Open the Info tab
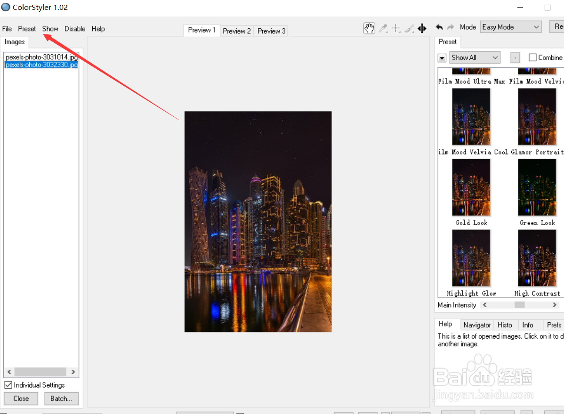This screenshot has width=564, height=414. tap(528, 325)
